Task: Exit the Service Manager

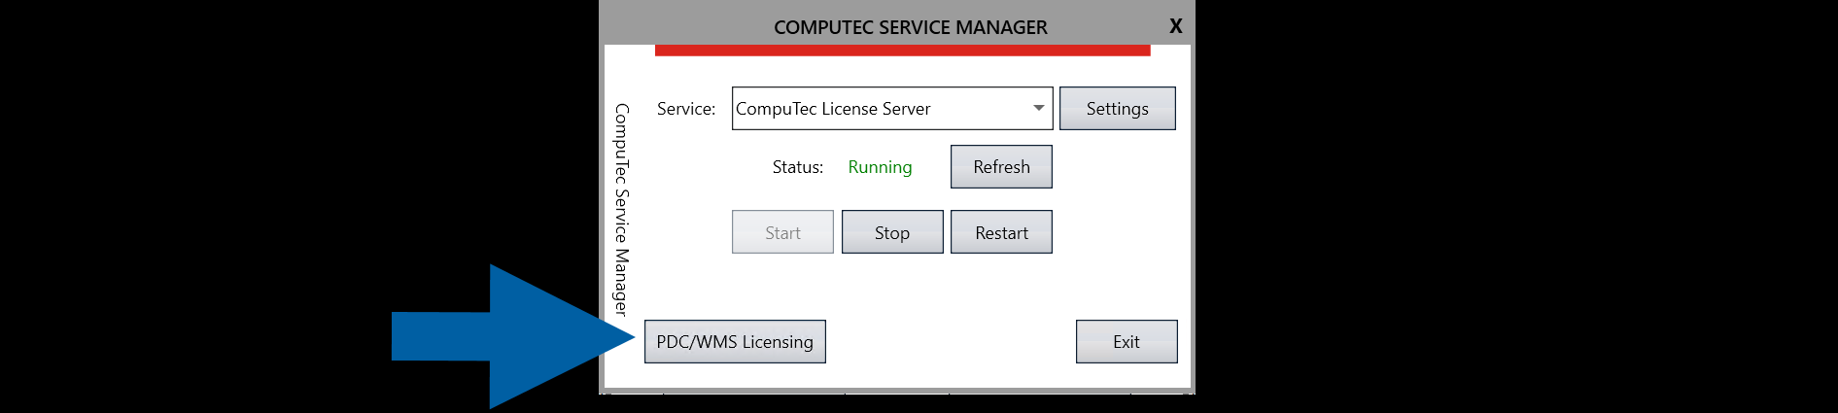Action: pos(1127,341)
